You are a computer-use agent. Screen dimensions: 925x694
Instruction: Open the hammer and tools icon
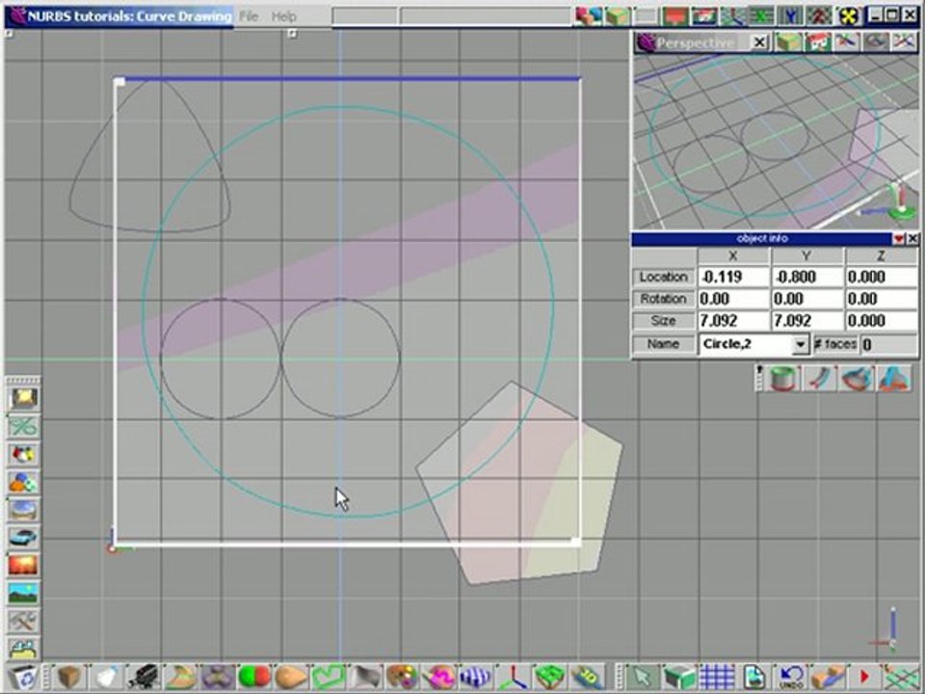point(23,621)
